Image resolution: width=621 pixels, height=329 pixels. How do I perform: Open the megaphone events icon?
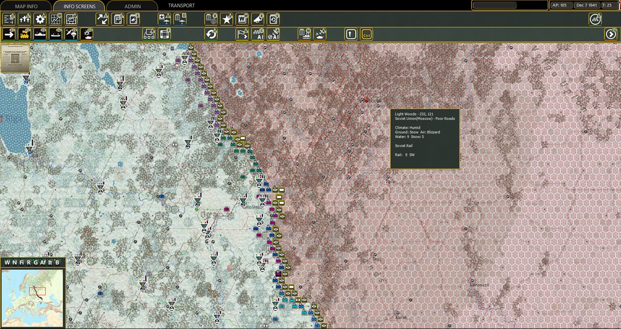[x=258, y=19]
